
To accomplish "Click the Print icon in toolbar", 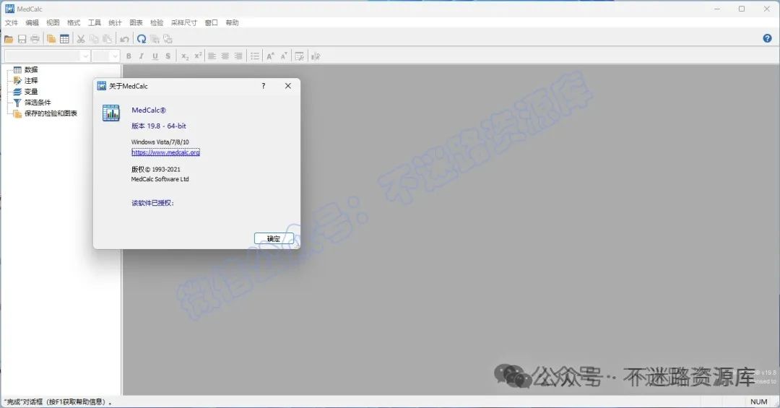I will 35,39.
